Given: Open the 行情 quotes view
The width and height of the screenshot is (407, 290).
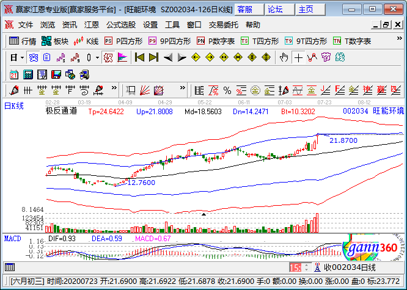Looking at the screenshot, I should (23, 41).
